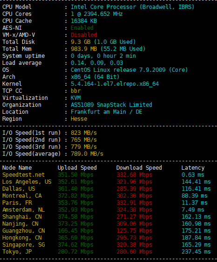Click the Location 'Frankfurt am Main / DE'
Screen dimensions: 217x262
107,112
